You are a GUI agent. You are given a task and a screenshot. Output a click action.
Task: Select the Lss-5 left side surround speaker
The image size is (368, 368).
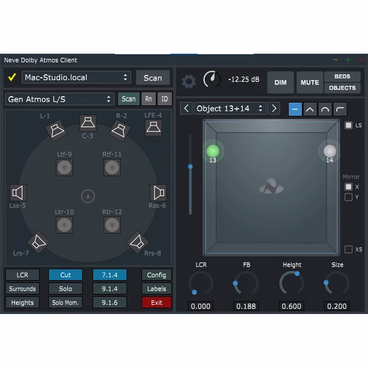tap(18, 193)
